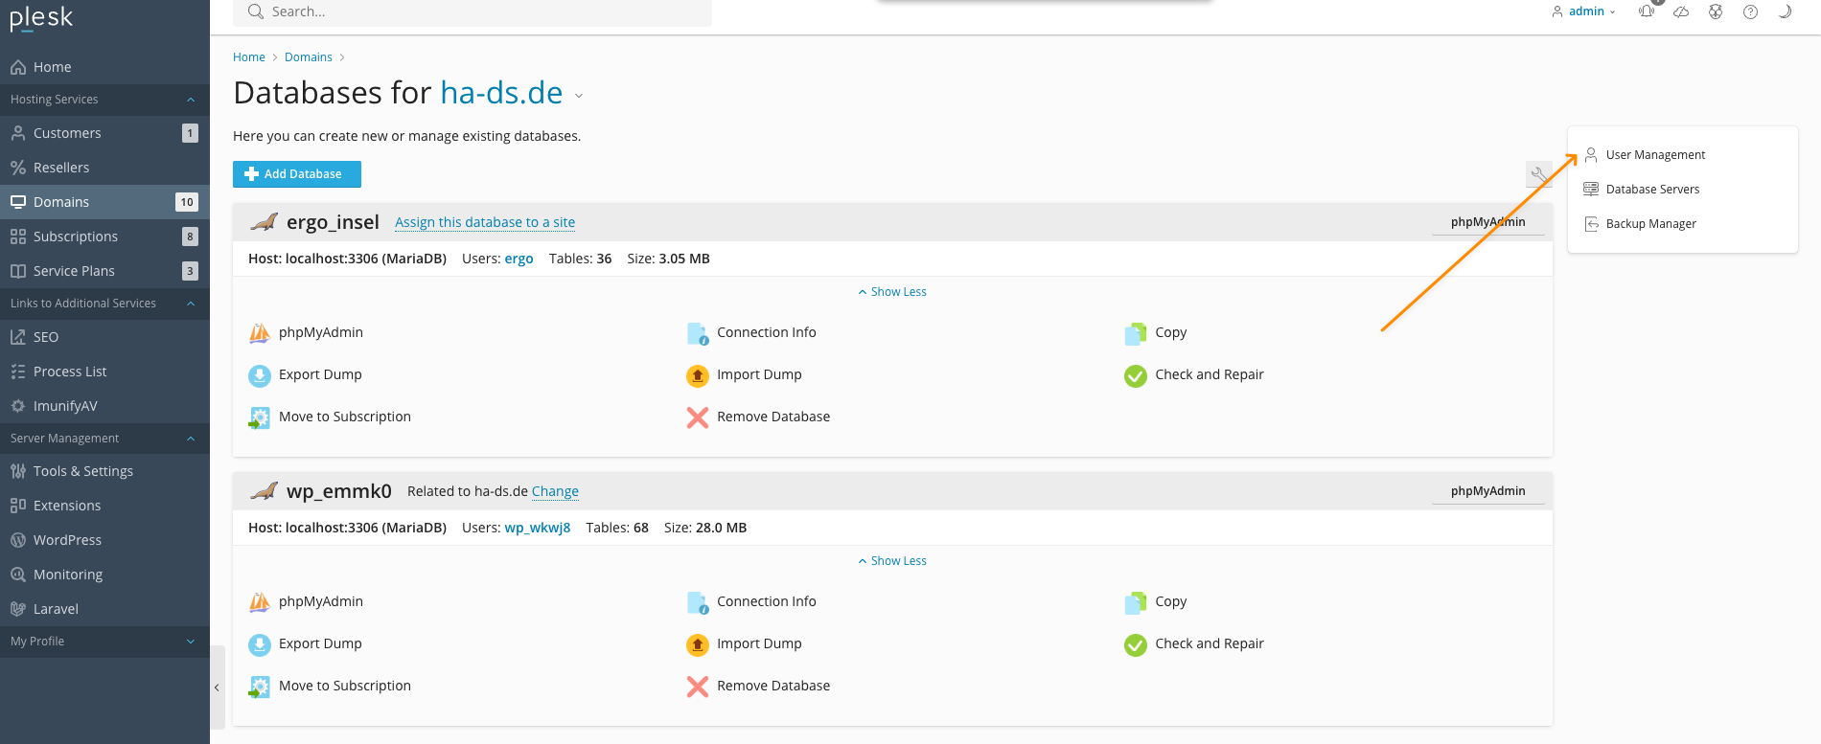Click into the Search field
1821x744 pixels.
pyautogui.click(x=479, y=11)
